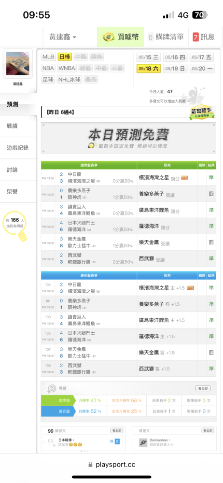223x483 pixels.
Task: Click 主推月勝率 56 % stat
Action: click(126, 400)
